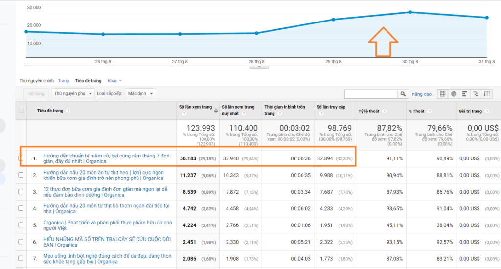Select the pivot table view icon
501x269 pixels.
pyautogui.click(x=487, y=94)
